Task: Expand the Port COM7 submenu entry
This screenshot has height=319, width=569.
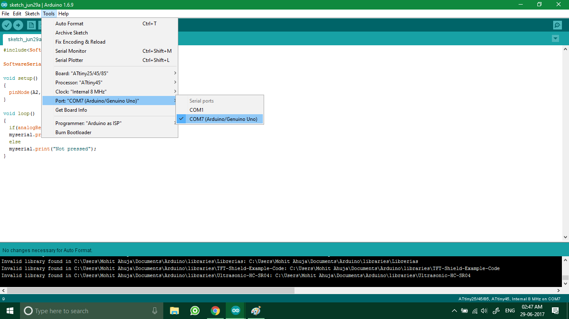Action: (x=110, y=101)
